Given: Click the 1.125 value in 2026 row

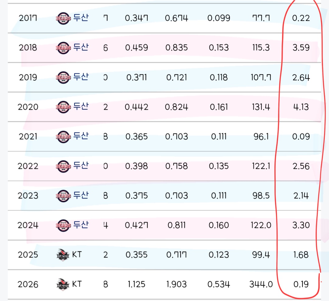Looking at the screenshot, I should click(136, 284).
